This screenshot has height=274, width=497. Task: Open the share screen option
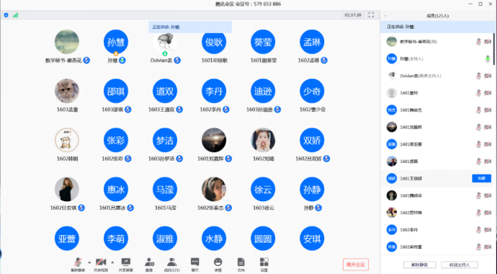coord(126,264)
